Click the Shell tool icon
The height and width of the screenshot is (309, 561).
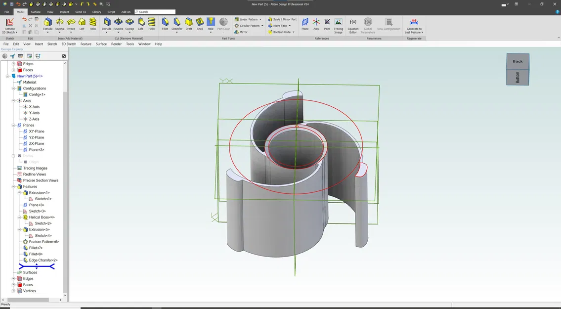point(200,22)
